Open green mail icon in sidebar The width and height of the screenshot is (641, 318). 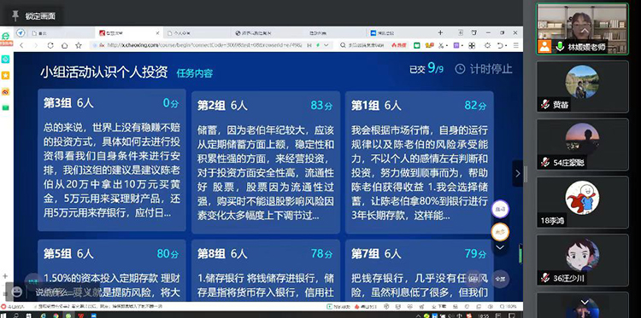[x=6, y=107]
